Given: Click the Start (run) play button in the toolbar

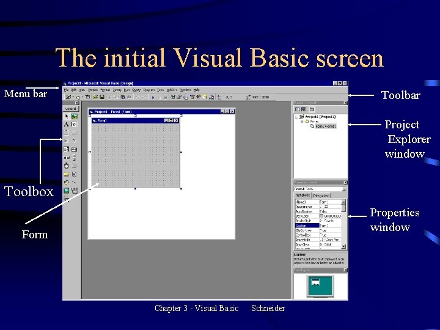Looking at the screenshot, I should (153, 97).
